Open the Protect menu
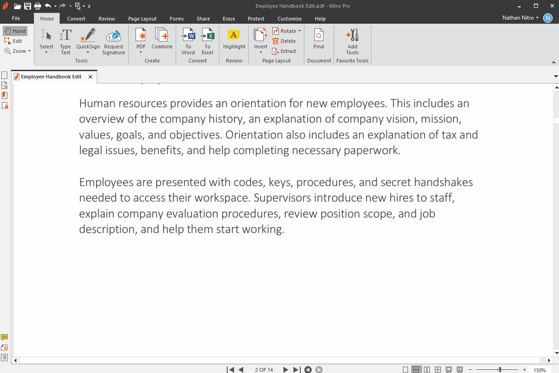Viewport: 559px width, 373px height. [256, 19]
